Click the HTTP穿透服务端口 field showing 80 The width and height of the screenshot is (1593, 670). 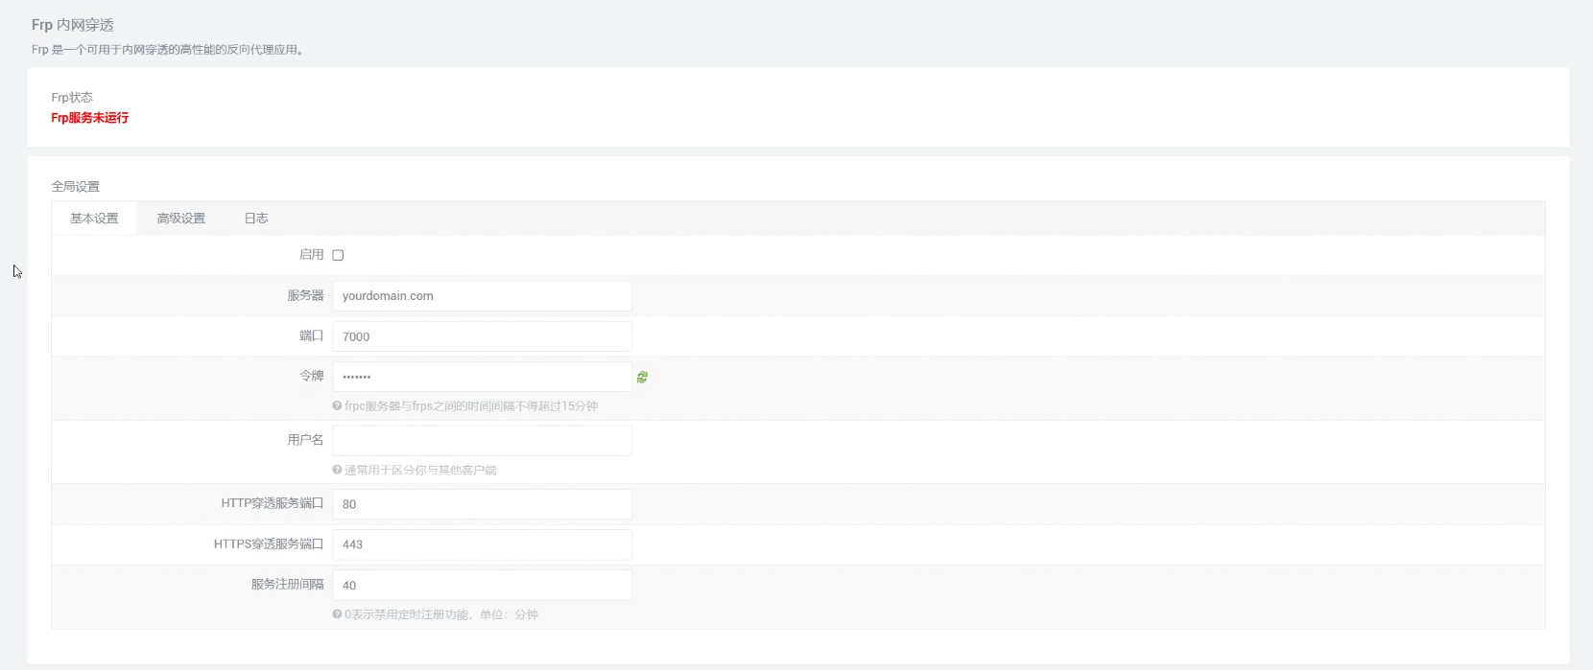pyautogui.click(x=482, y=504)
